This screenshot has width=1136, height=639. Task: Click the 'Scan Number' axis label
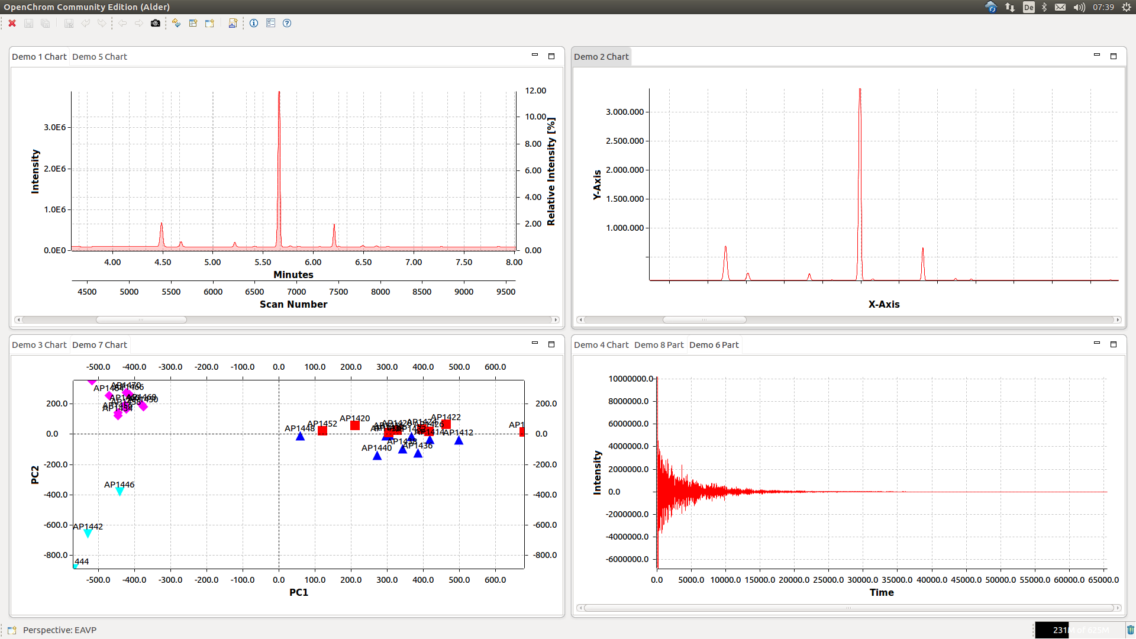click(x=293, y=304)
